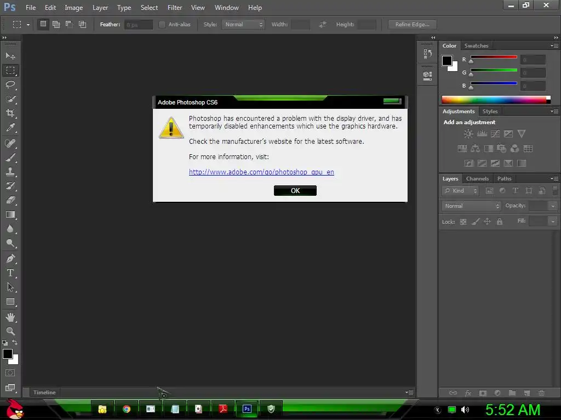Change screen mode icon

point(10,388)
